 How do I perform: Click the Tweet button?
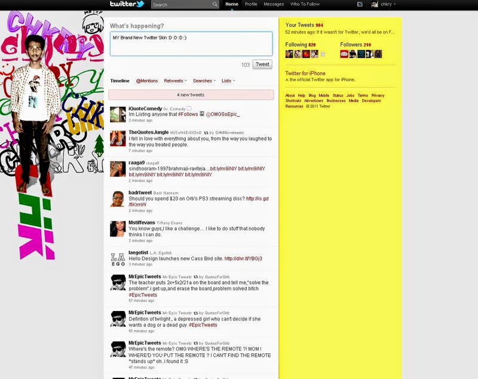pos(262,64)
